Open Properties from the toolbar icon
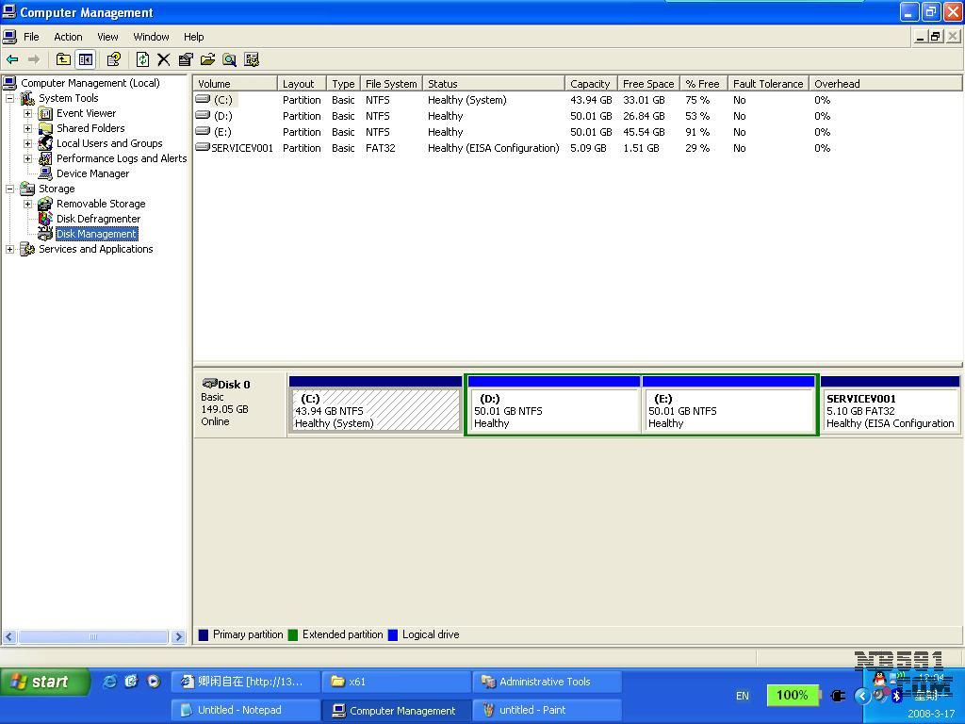The width and height of the screenshot is (965, 724). 186,59
